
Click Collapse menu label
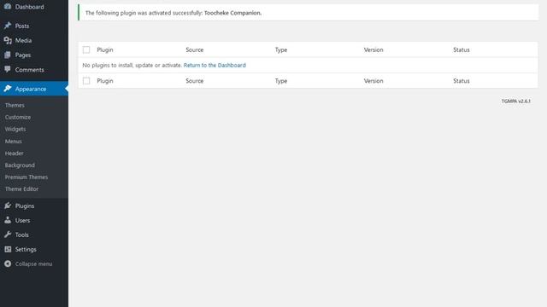click(x=34, y=264)
